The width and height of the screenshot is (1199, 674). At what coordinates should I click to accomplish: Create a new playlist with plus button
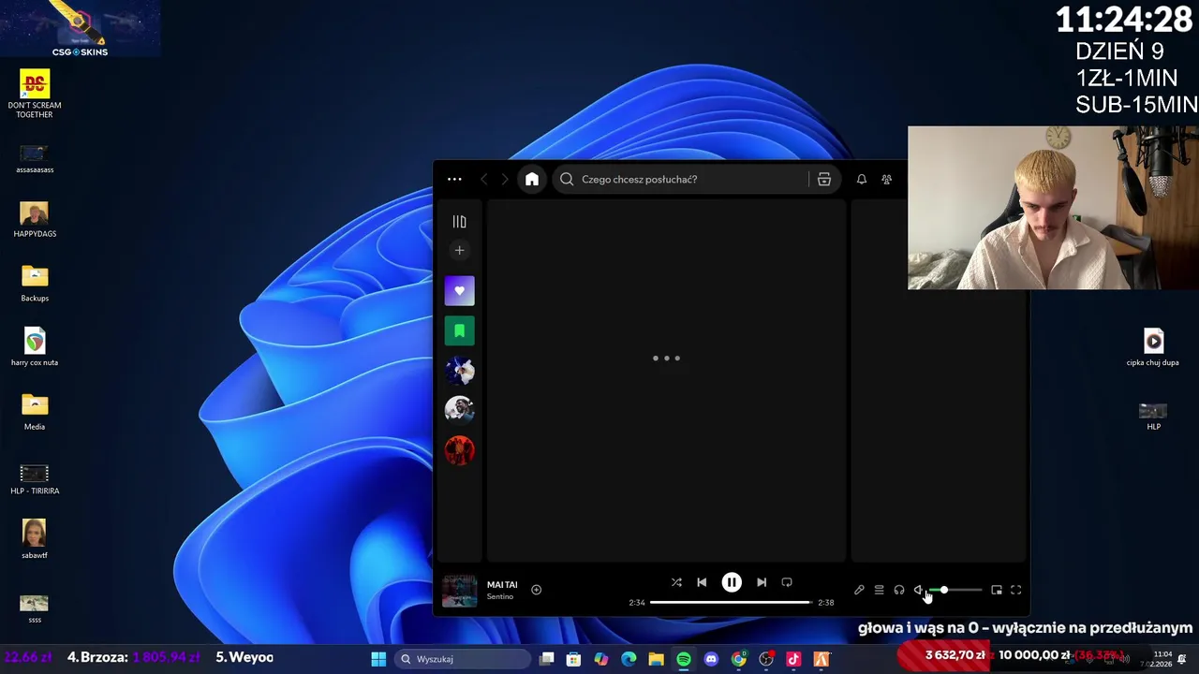pyautogui.click(x=459, y=250)
